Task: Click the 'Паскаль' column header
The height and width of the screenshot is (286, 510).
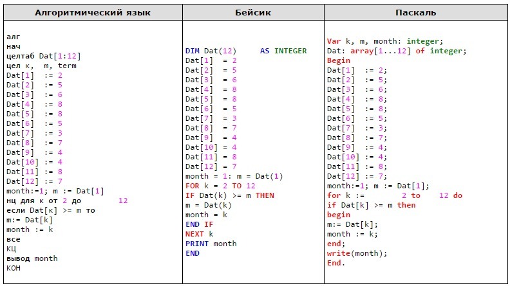Action: click(x=416, y=13)
